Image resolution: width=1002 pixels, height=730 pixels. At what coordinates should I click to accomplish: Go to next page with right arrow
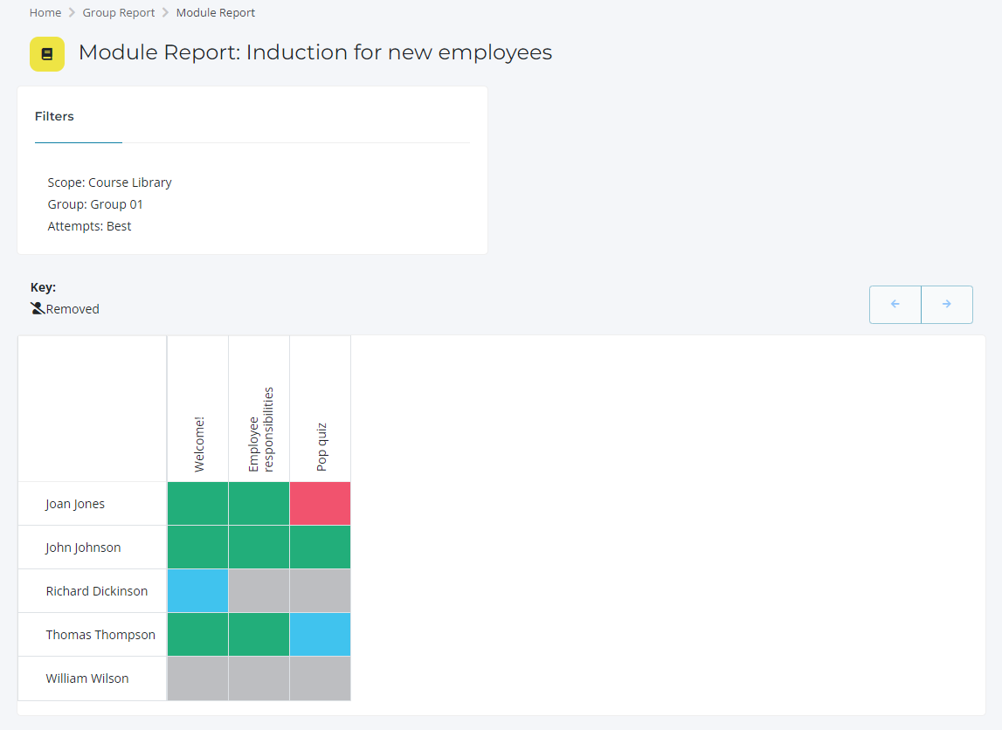[947, 304]
